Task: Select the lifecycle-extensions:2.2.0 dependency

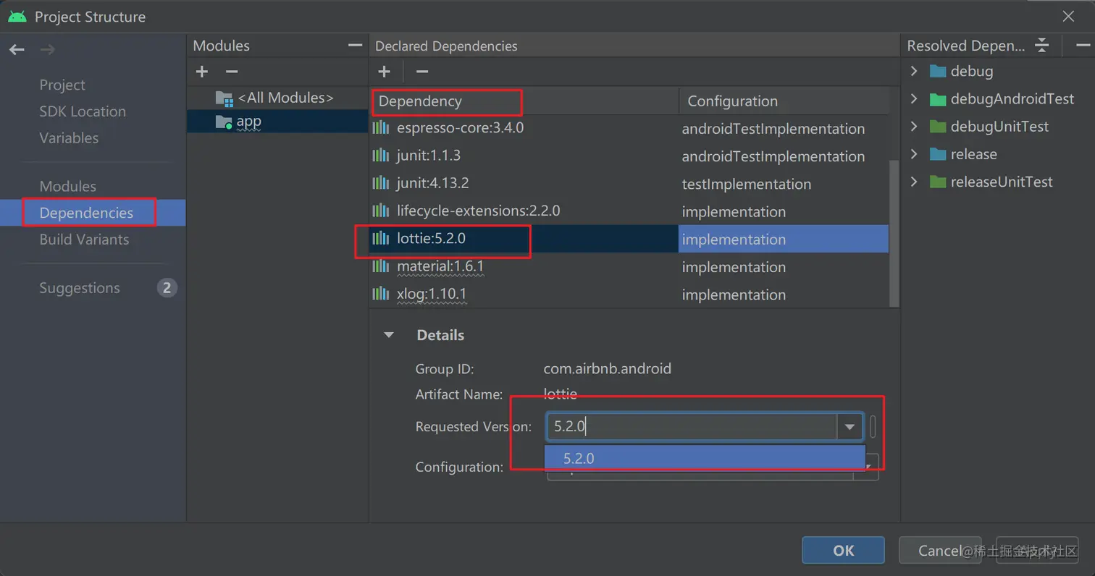Action: [478, 211]
